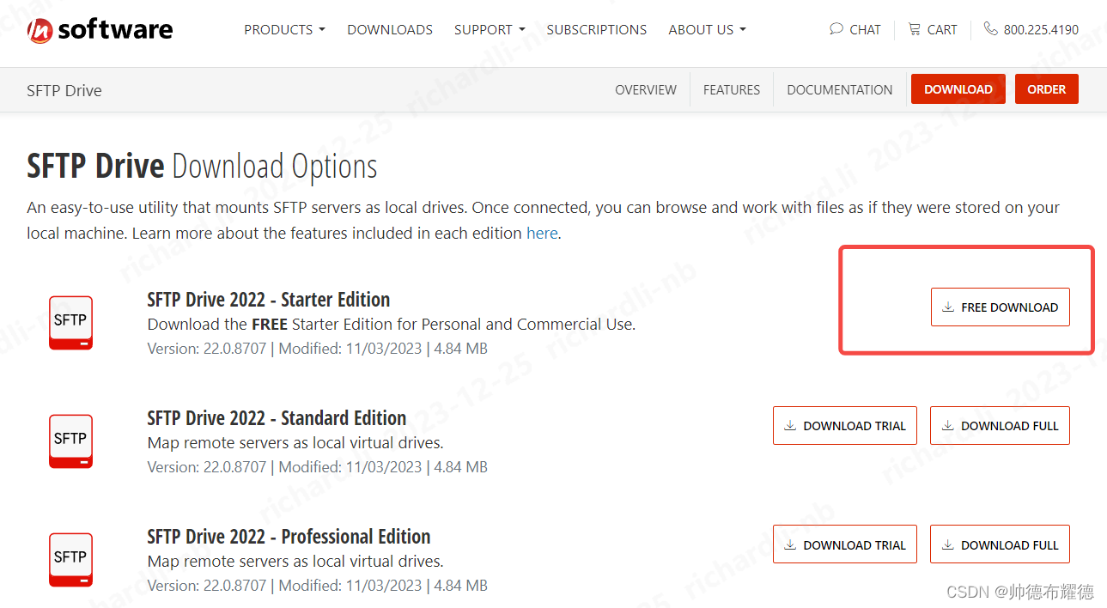
Task: Expand the SUPPORT dropdown
Action: pos(489,29)
